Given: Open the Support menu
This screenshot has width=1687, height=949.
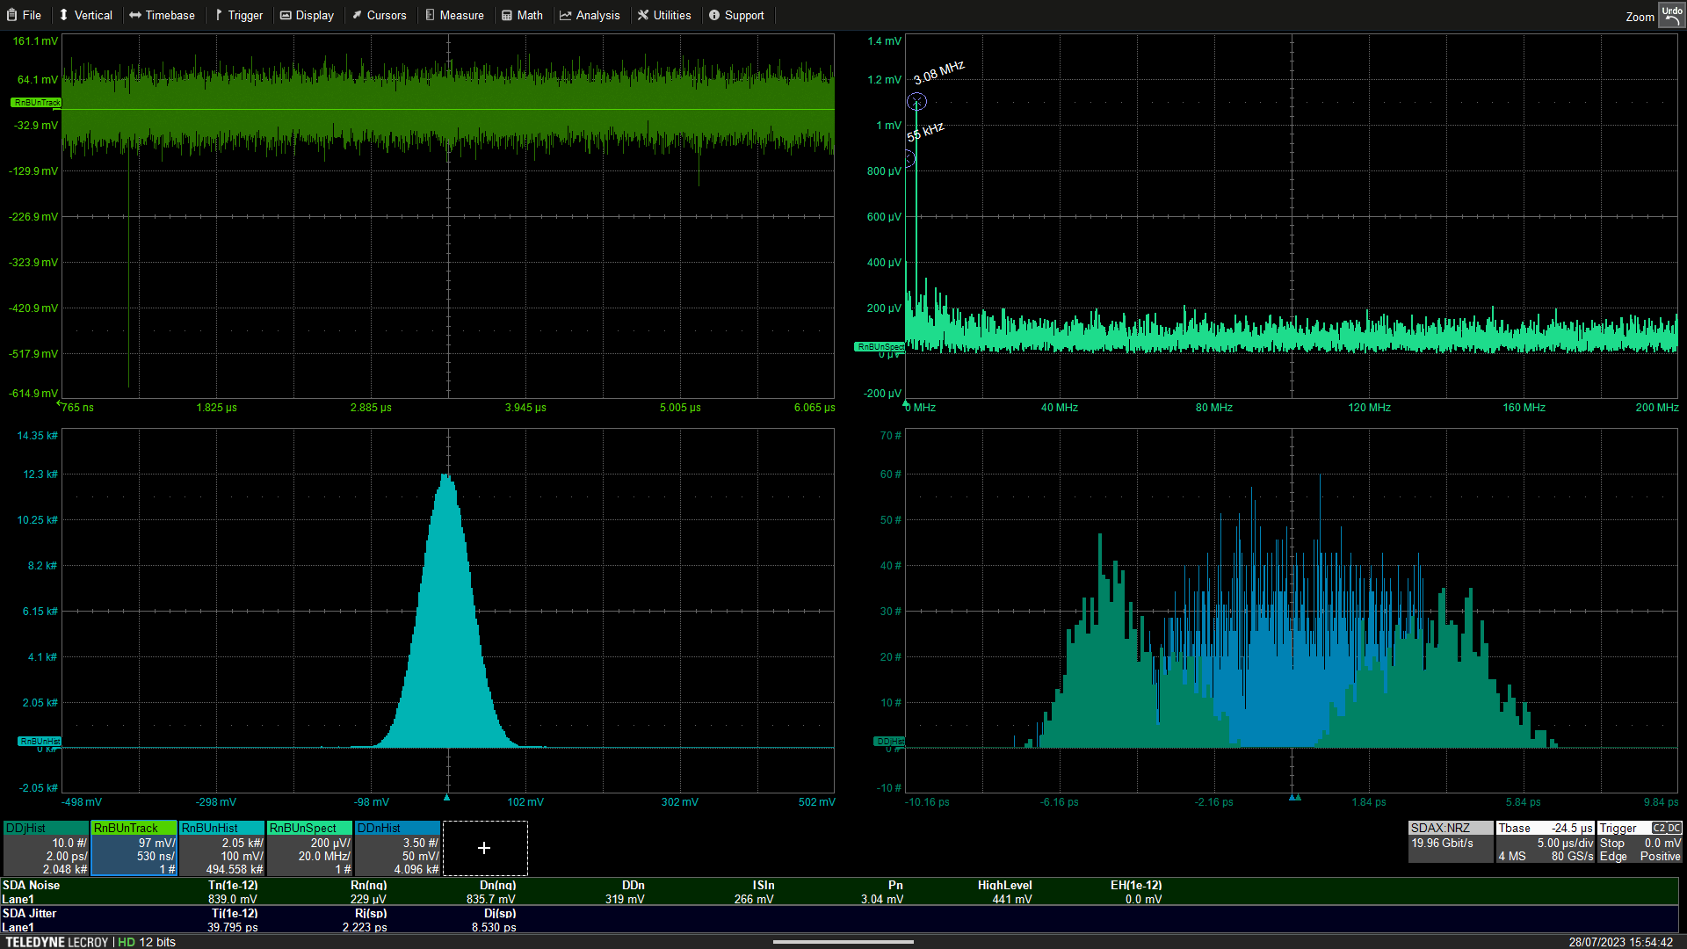Looking at the screenshot, I should click(737, 15).
